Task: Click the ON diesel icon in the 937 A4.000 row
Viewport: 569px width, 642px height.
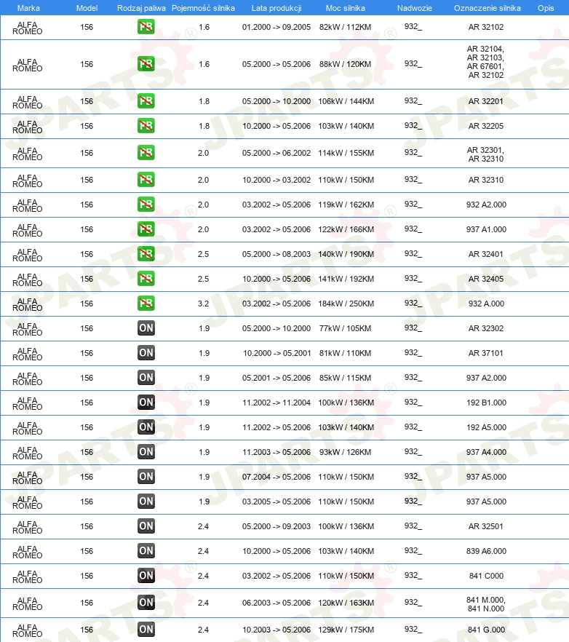Action: [146, 452]
